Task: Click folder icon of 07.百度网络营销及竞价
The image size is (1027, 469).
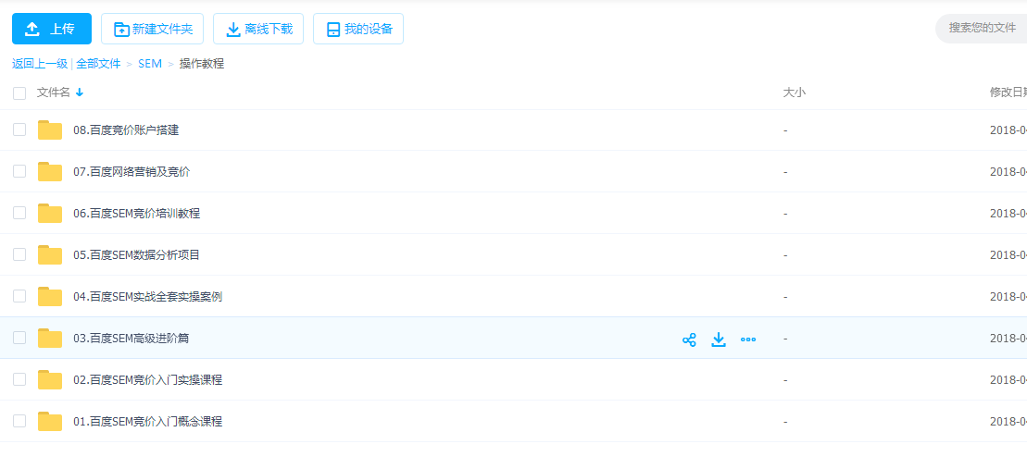Action: click(50, 171)
